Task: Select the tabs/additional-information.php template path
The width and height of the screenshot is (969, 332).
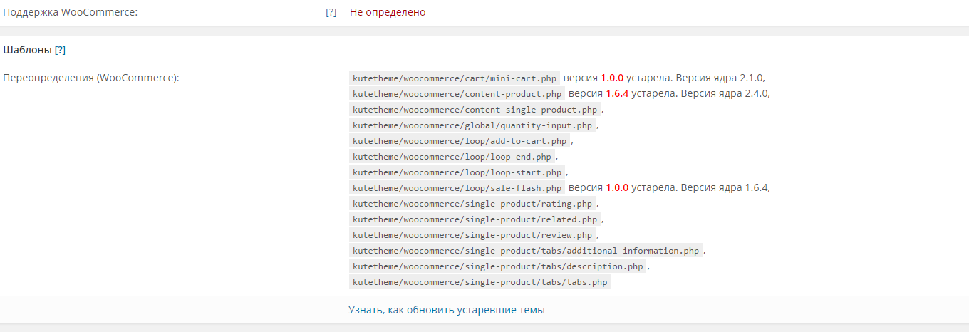Action: pos(527,250)
